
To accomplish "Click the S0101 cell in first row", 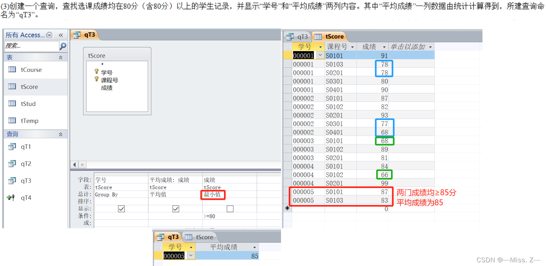I will pyautogui.click(x=340, y=56).
